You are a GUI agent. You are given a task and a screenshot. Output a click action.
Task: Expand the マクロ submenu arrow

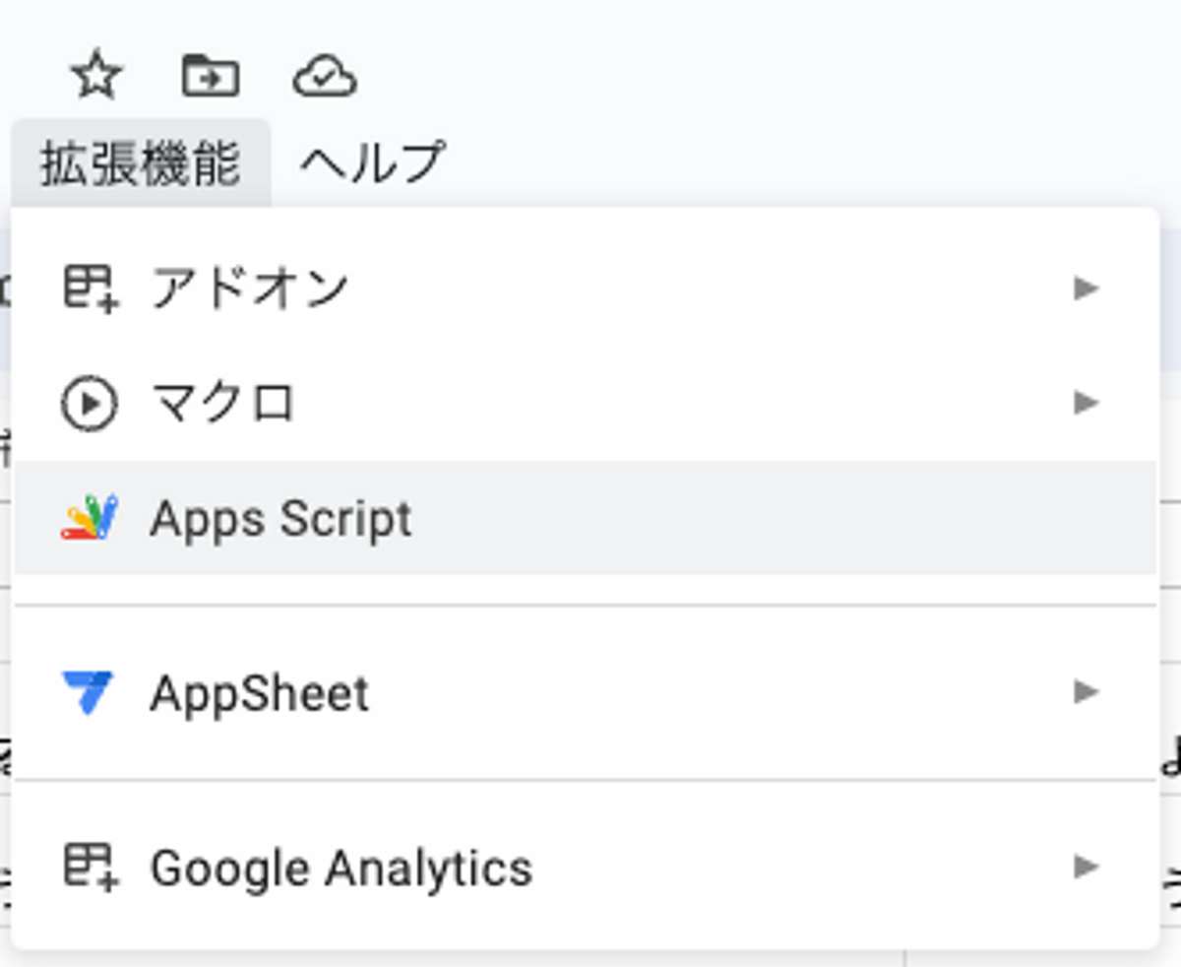[1087, 403]
